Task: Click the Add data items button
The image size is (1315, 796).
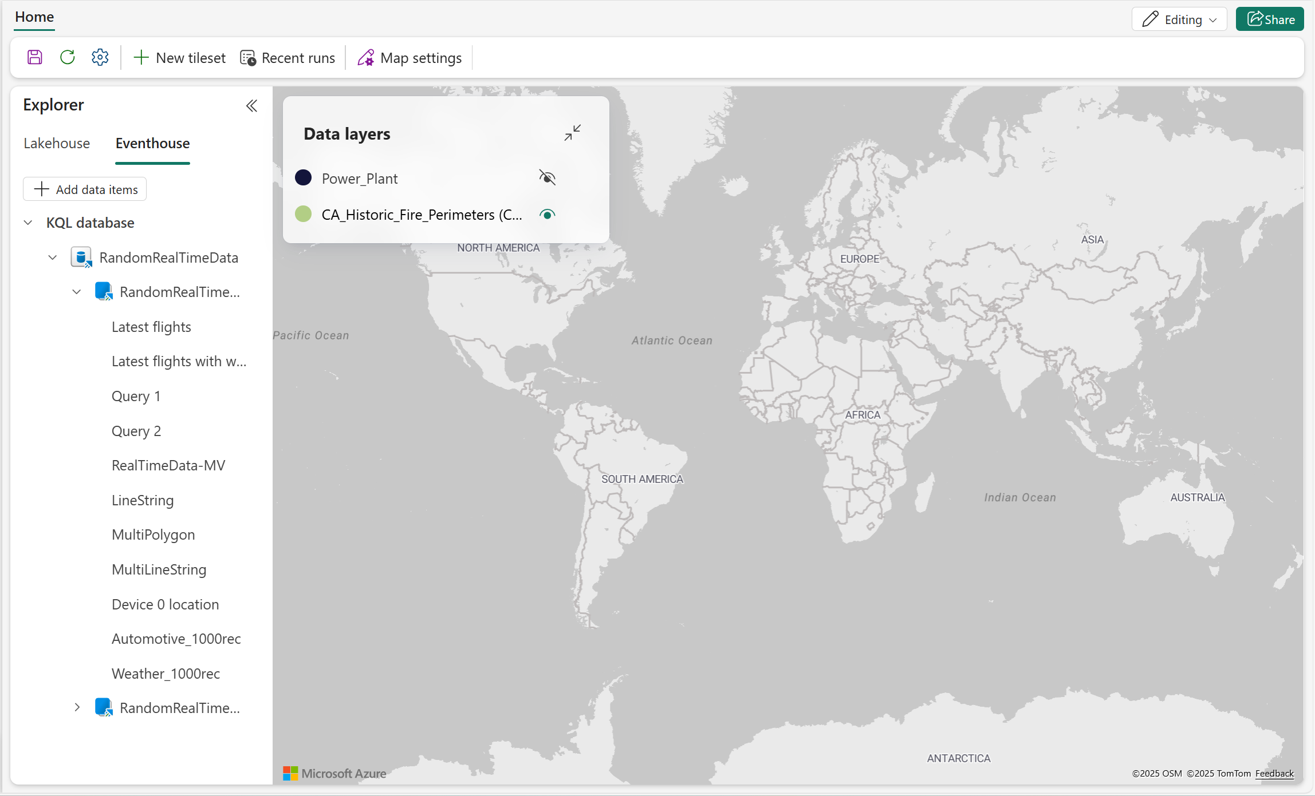Action: click(x=85, y=189)
